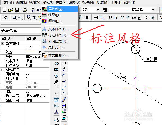Collapse the 当前属性 group
The image size is (162, 125).
pyautogui.click(x=2, y=43)
